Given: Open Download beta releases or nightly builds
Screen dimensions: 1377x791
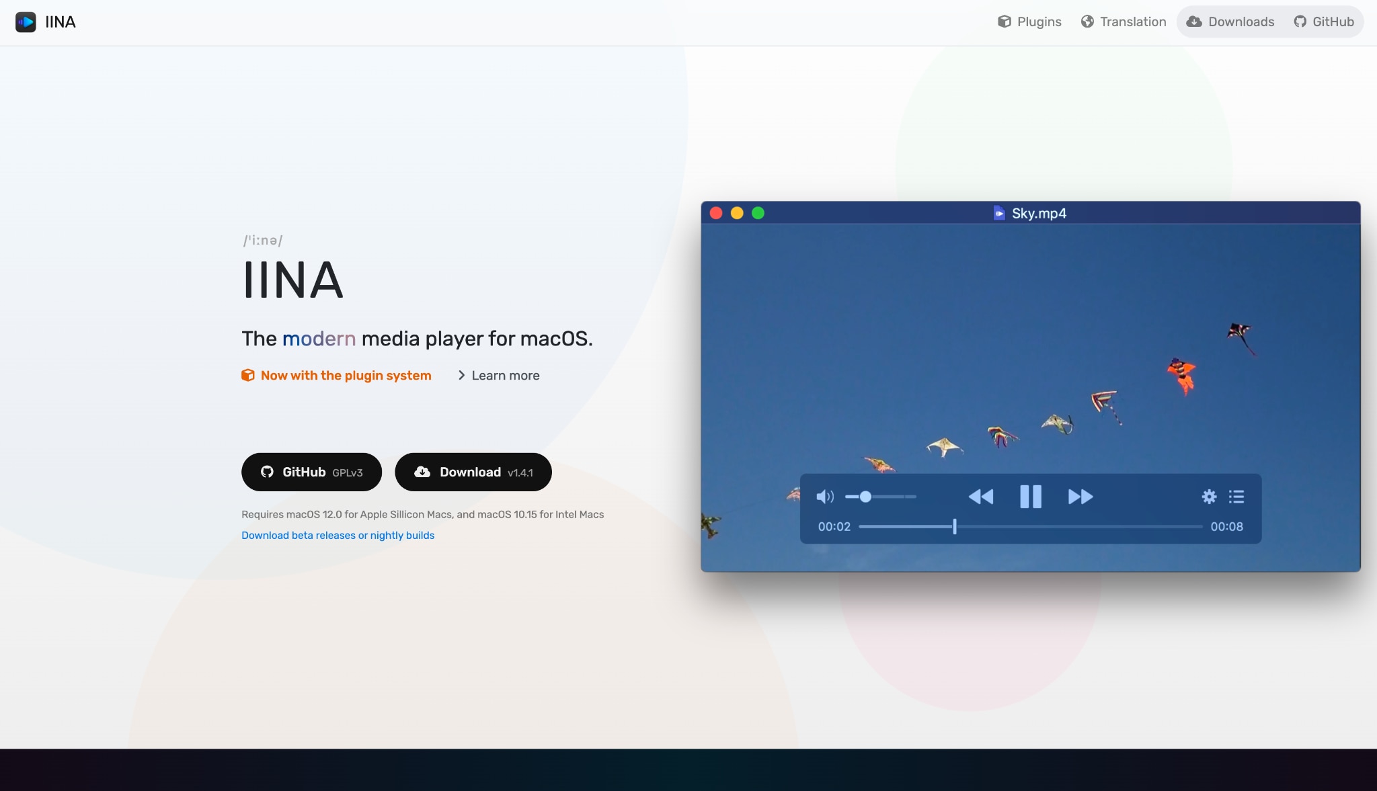Looking at the screenshot, I should (338, 535).
